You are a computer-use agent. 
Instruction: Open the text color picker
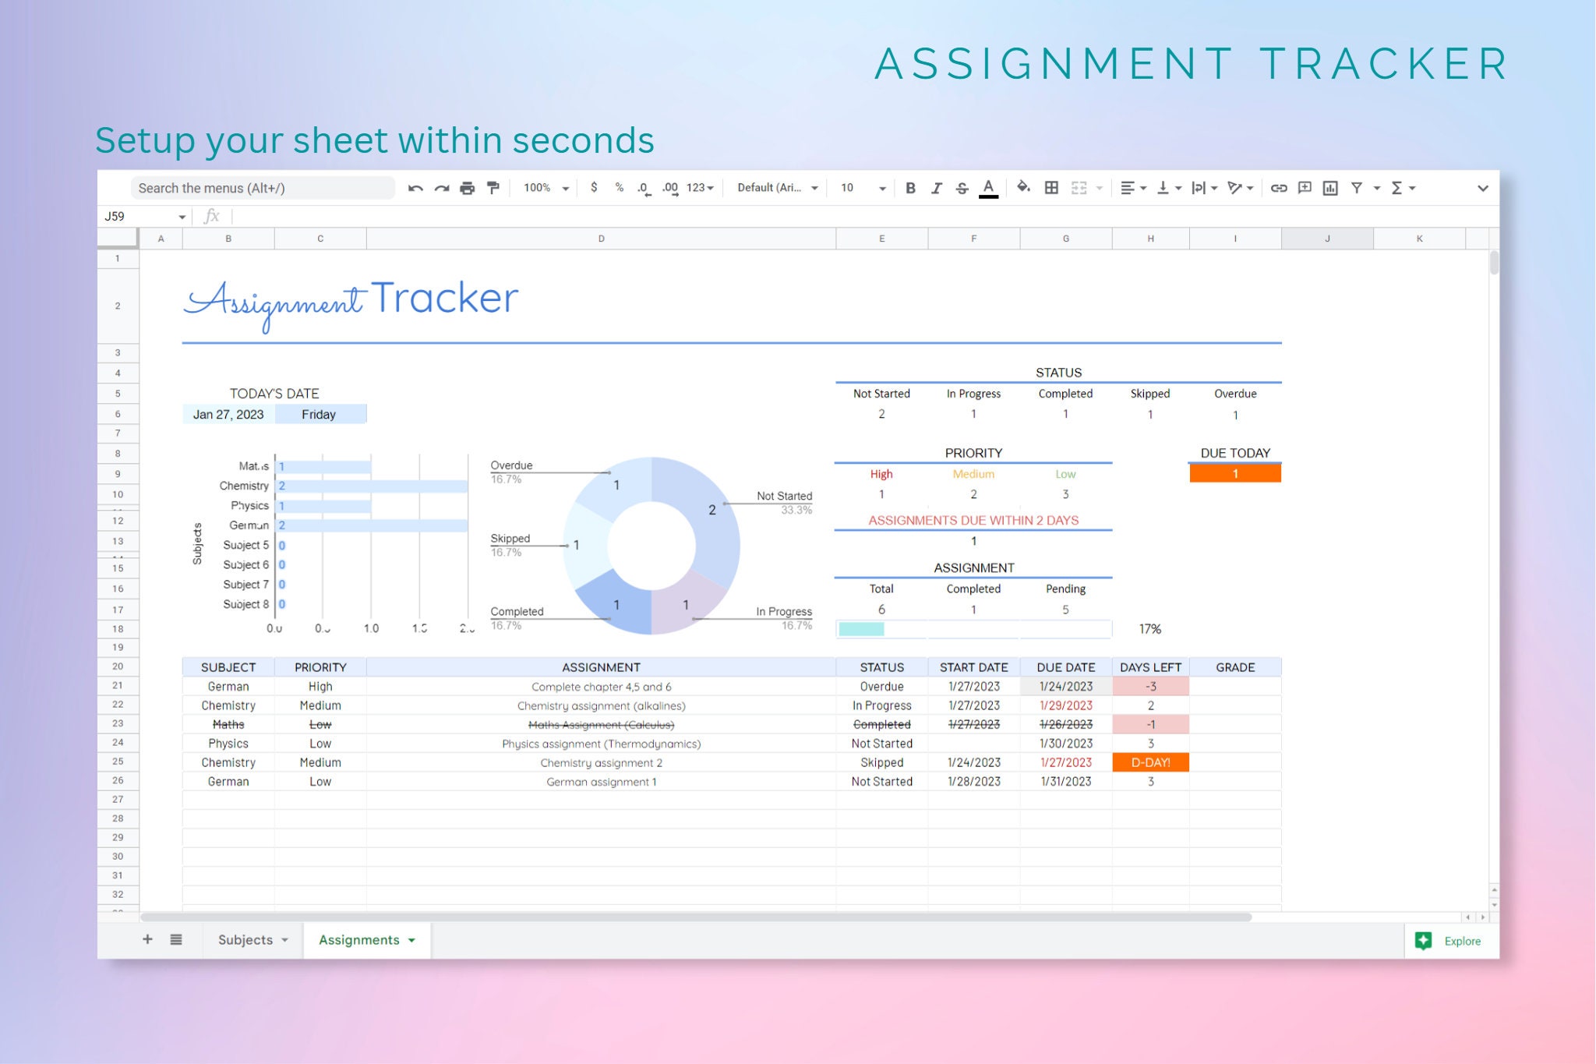(988, 188)
